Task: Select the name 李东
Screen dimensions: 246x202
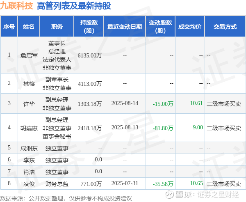Action: (x=29, y=160)
